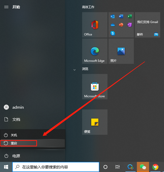
Task: Open the admin user account menu
Action: coord(15,107)
